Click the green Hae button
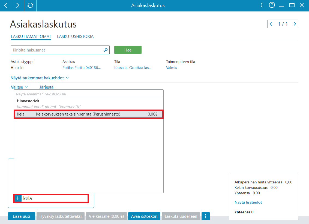 pos(128,50)
